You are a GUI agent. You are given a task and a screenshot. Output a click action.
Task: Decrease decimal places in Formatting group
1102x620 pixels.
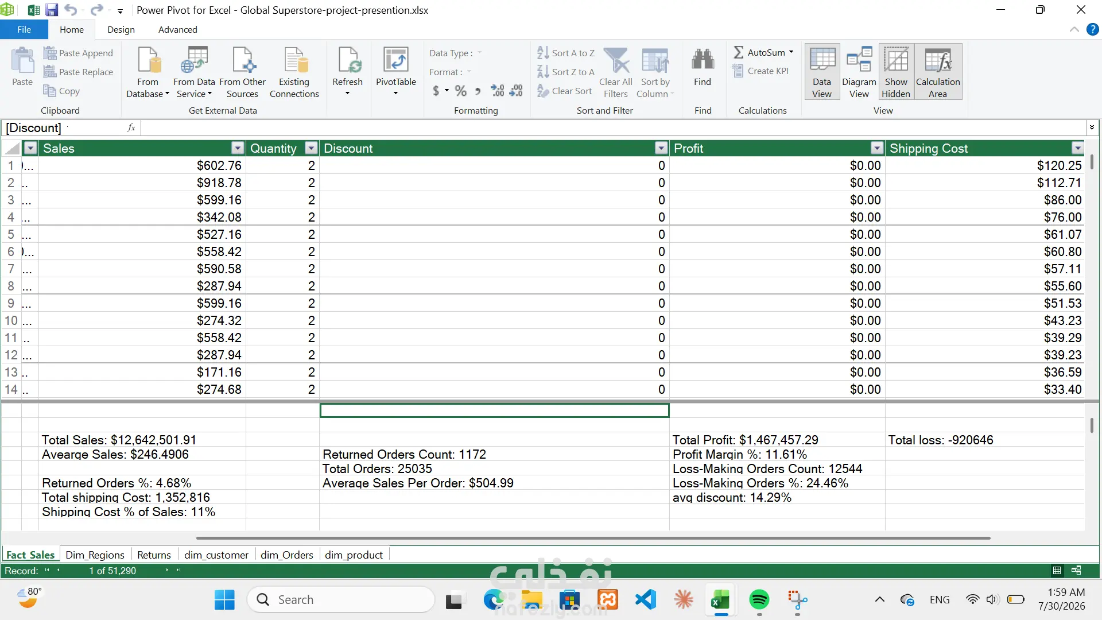(x=516, y=91)
